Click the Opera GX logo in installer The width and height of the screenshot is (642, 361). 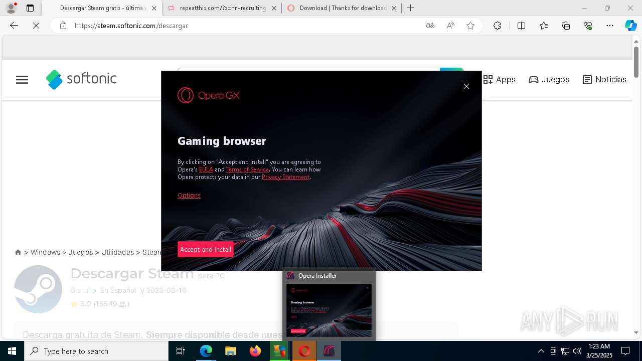(x=209, y=95)
